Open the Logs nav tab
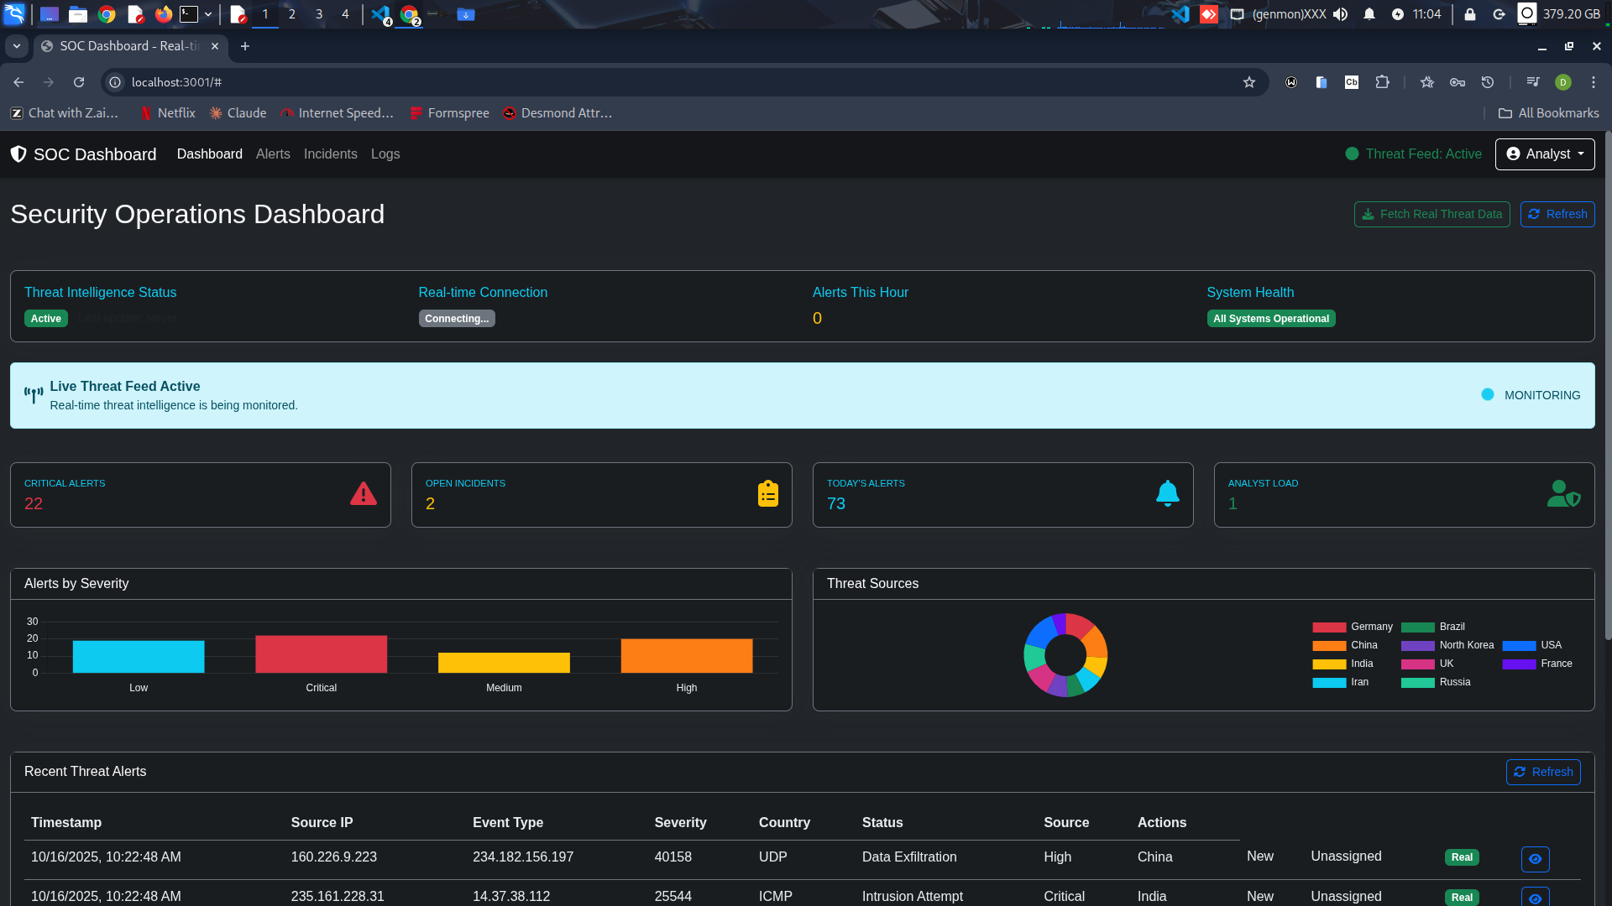 click(x=385, y=154)
